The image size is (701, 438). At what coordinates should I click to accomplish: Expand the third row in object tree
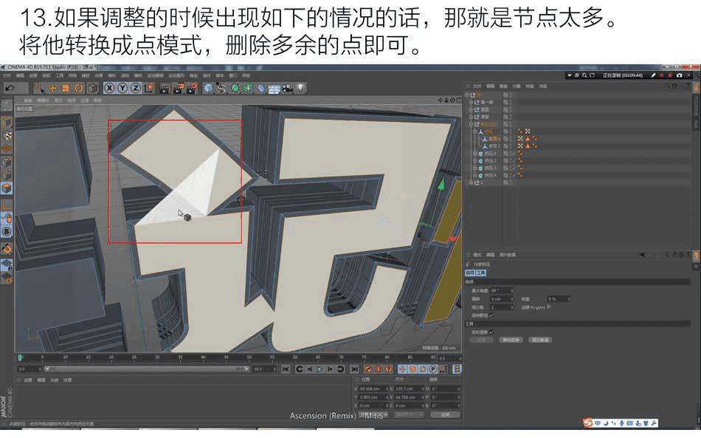click(471, 109)
